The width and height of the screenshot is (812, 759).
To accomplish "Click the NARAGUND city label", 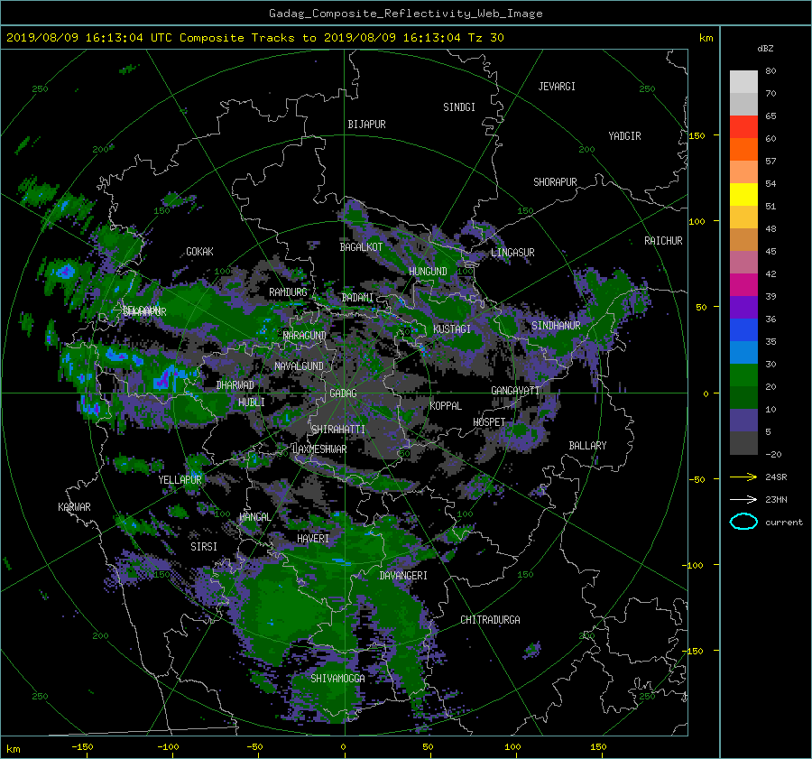I will tap(305, 336).
